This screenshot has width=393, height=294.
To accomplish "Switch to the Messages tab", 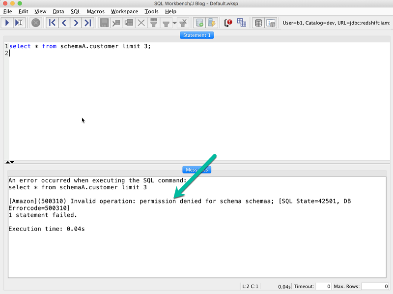I will tap(197, 170).
